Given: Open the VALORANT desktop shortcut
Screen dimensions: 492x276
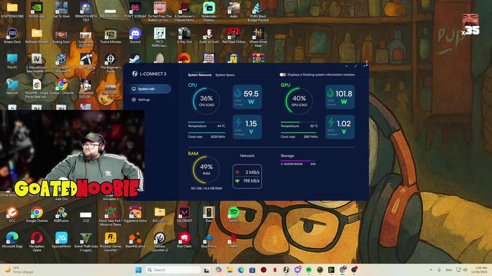Looking at the screenshot, I should tap(184, 215).
